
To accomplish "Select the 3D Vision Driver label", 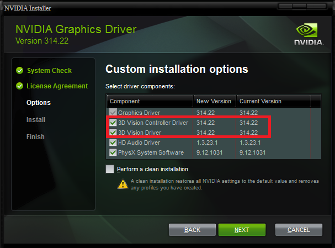I will pyautogui.click(x=140, y=133).
